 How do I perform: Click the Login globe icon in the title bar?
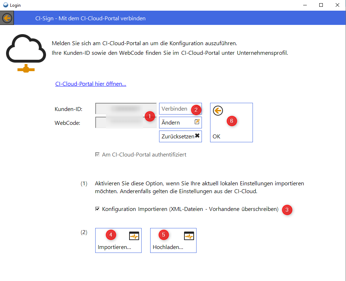(x=5, y=5)
